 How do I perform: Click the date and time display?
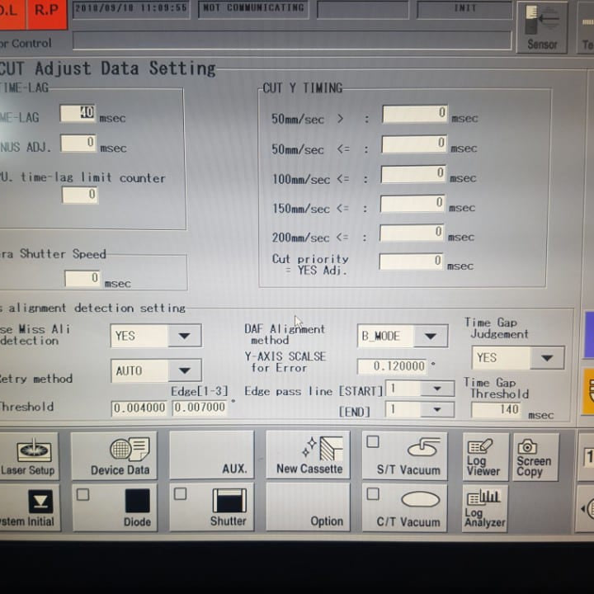click(130, 9)
